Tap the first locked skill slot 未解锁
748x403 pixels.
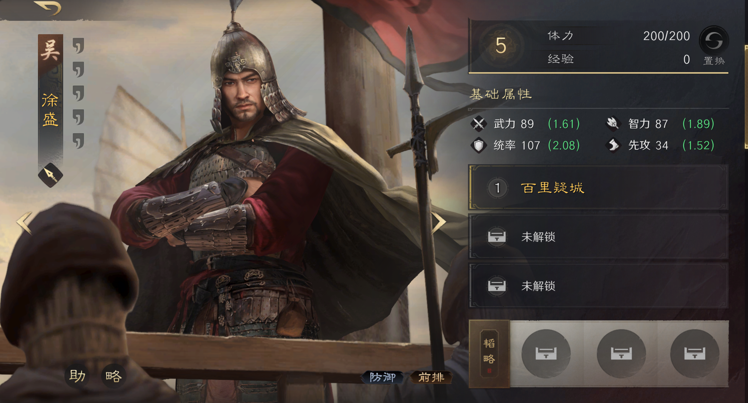(598, 237)
